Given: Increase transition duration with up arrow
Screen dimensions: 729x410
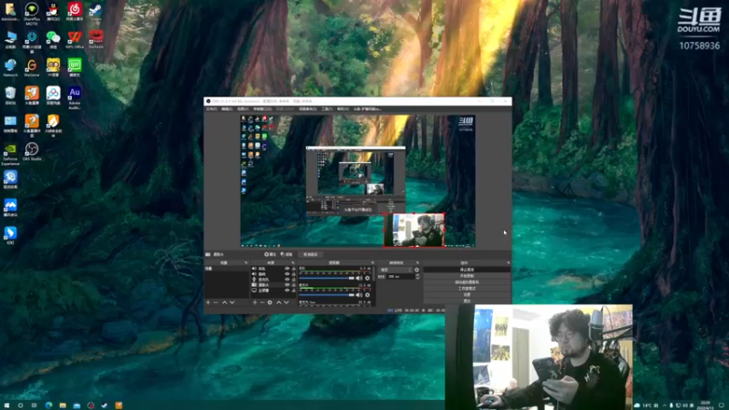Looking at the screenshot, I should [417, 275].
